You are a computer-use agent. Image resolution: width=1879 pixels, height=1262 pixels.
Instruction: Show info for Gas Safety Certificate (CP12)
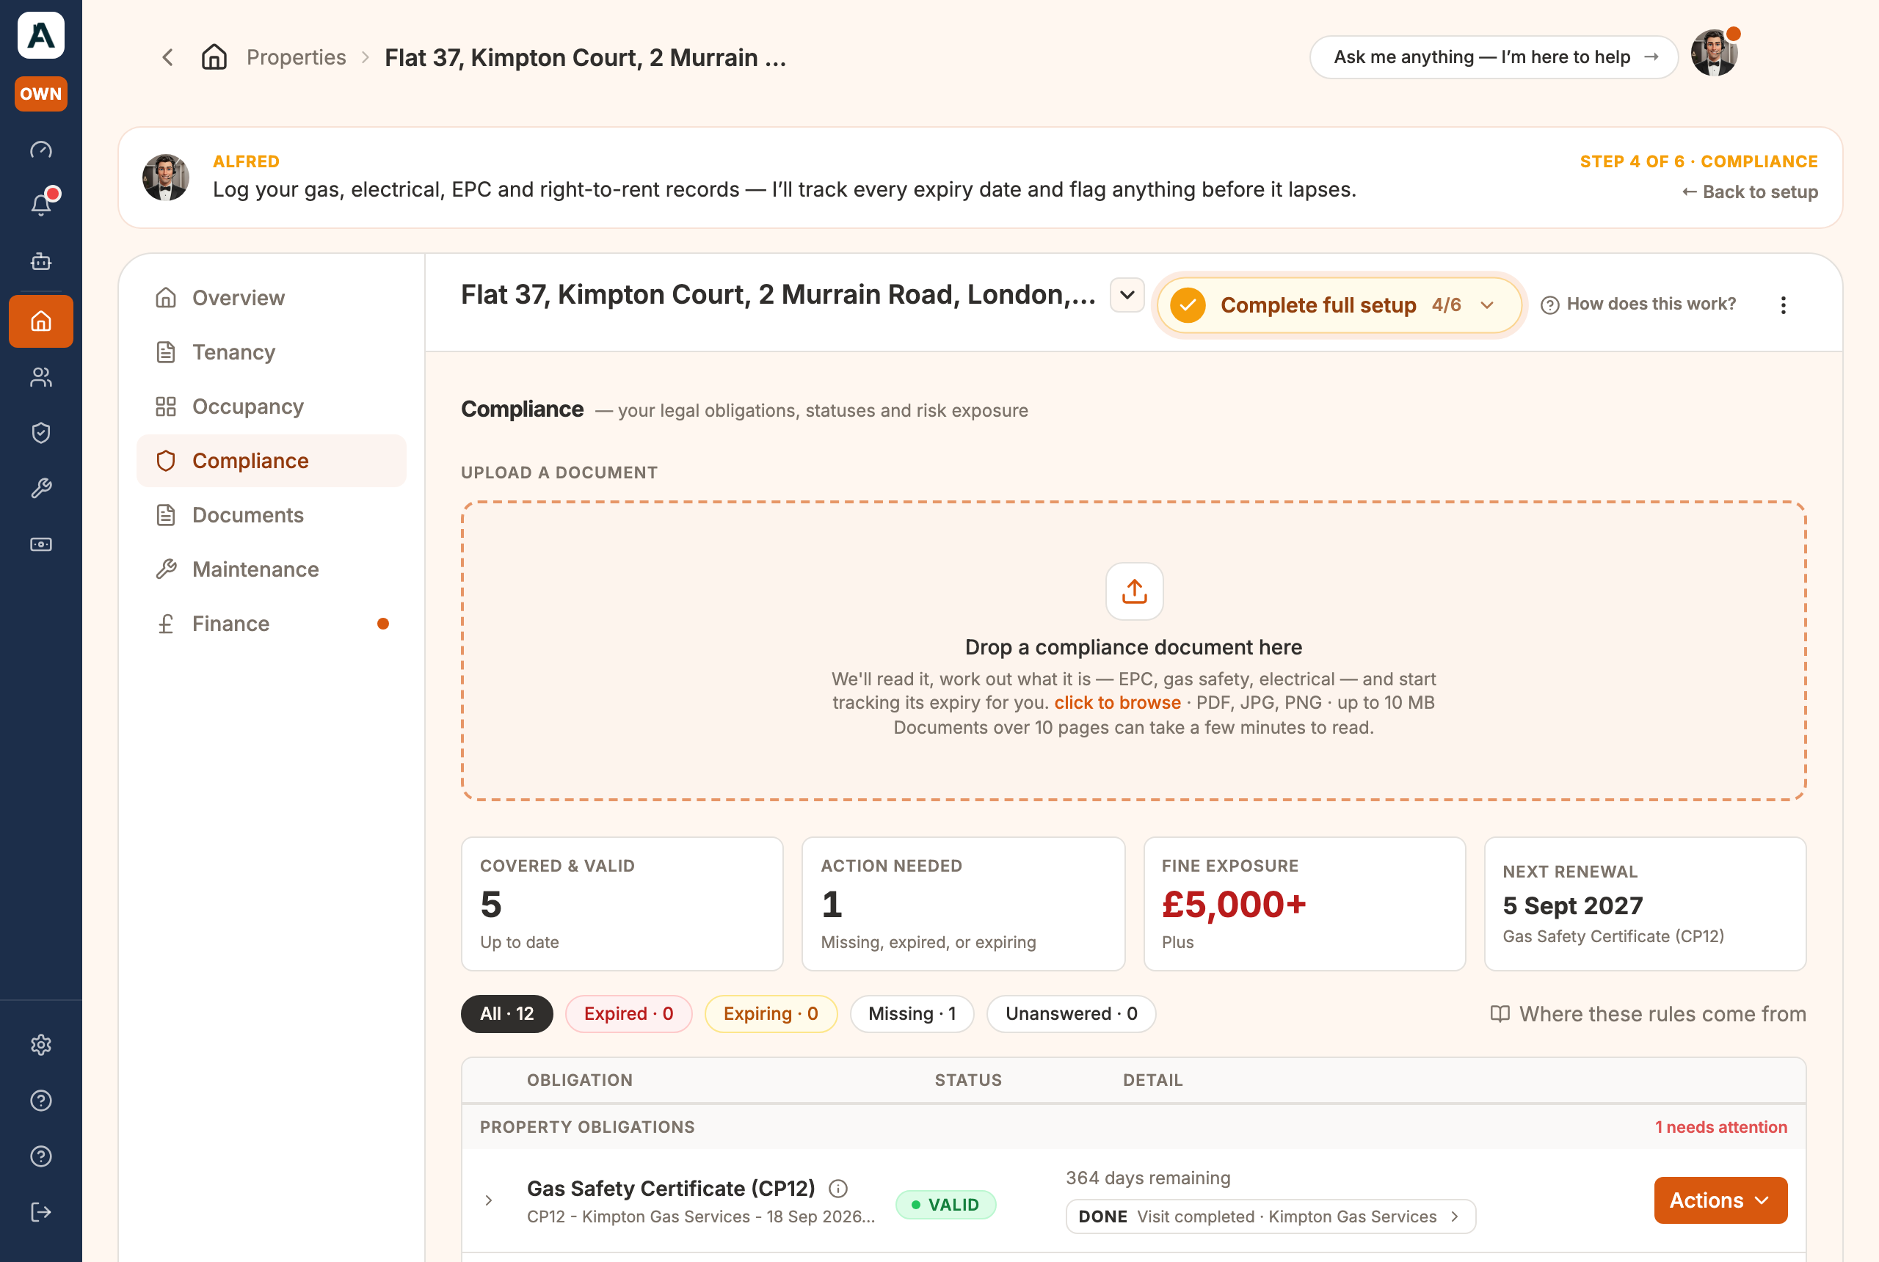pyautogui.click(x=838, y=1189)
